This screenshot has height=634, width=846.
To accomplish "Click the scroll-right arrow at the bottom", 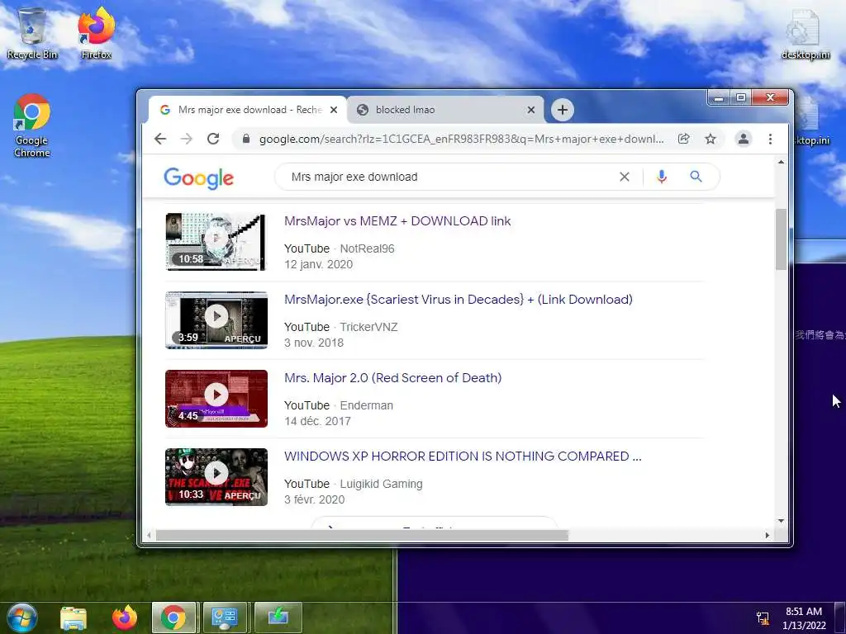I will [x=768, y=535].
